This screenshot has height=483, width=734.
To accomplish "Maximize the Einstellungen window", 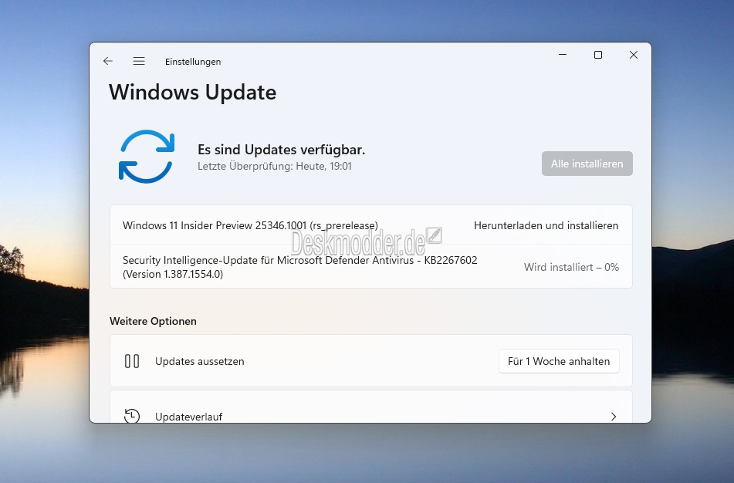I will [x=598, y=55].
